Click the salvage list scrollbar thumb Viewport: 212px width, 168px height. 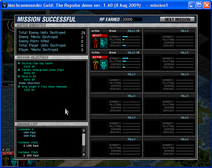pos(84,140)
